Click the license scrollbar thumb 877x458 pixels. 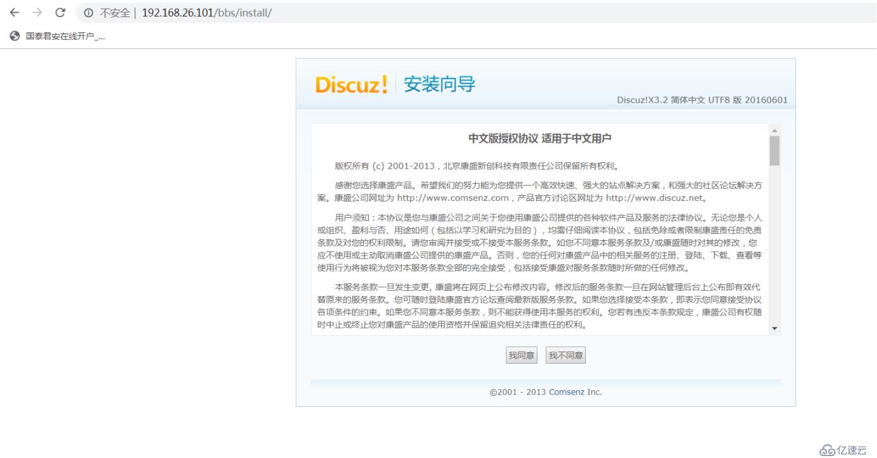pos(774,151)
